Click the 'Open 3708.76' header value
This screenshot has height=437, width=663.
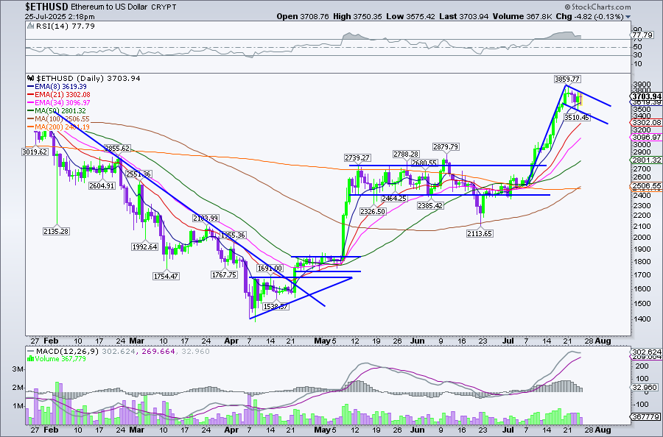point(302,16)
